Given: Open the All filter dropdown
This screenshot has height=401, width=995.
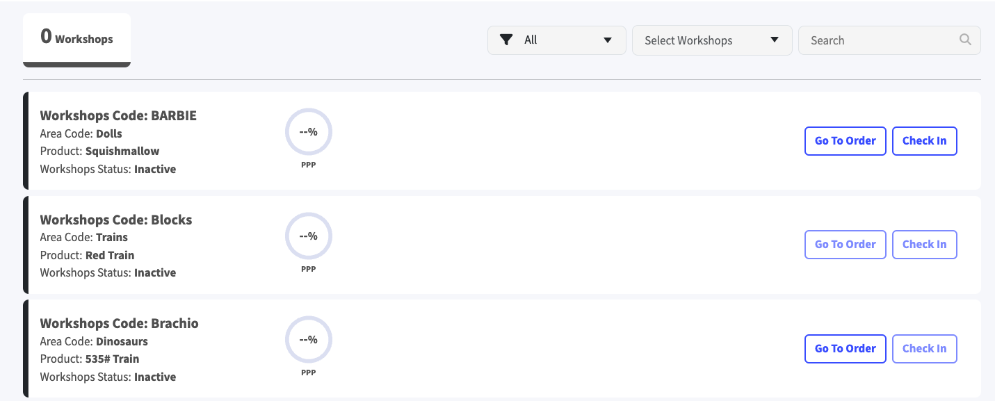Looking at the screenshot, I should (x=557, y=40).
